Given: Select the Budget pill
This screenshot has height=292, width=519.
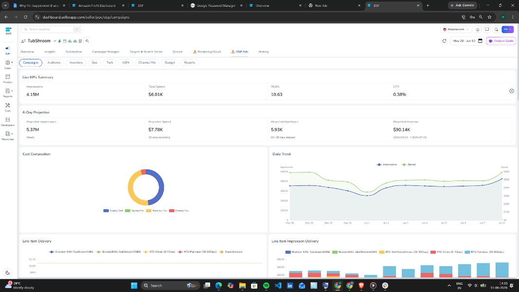Looking at the screenshot, I should (x=170, y=63).
